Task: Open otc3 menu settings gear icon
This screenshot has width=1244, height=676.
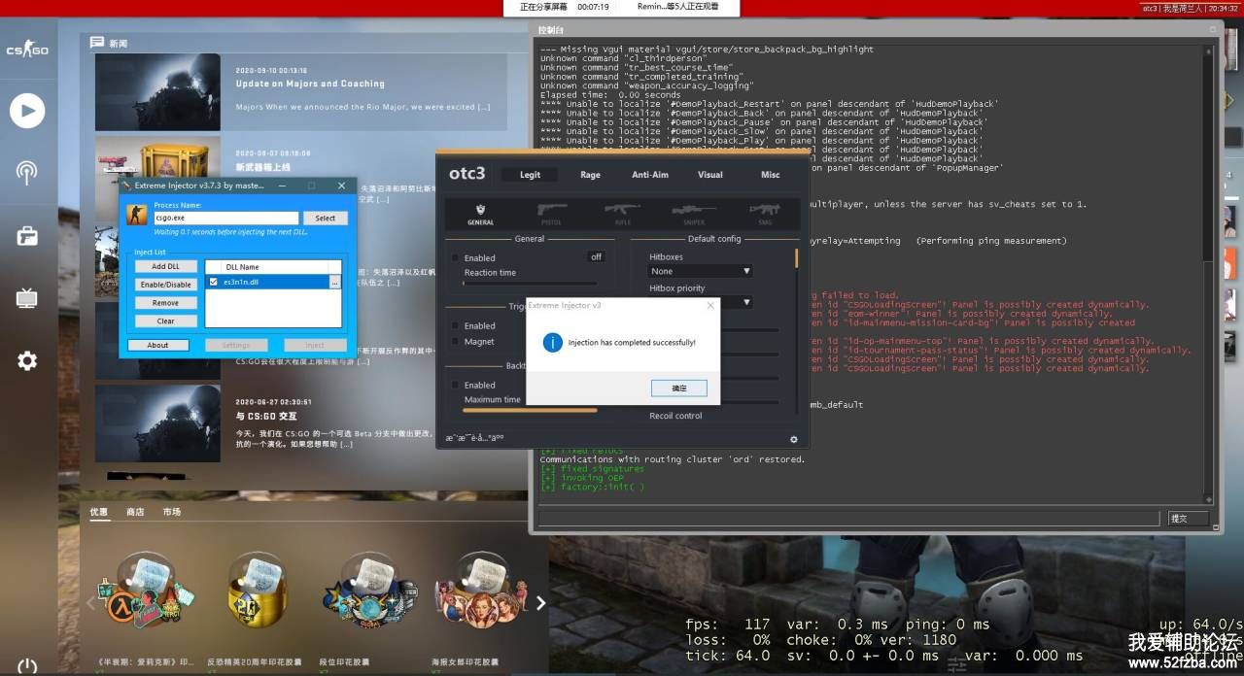Action: [793, 439]
